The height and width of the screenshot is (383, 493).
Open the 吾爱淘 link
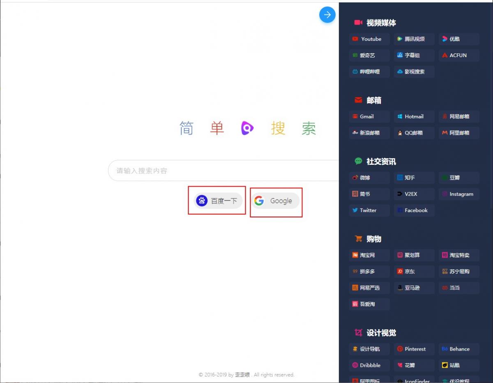coord(369,304)
